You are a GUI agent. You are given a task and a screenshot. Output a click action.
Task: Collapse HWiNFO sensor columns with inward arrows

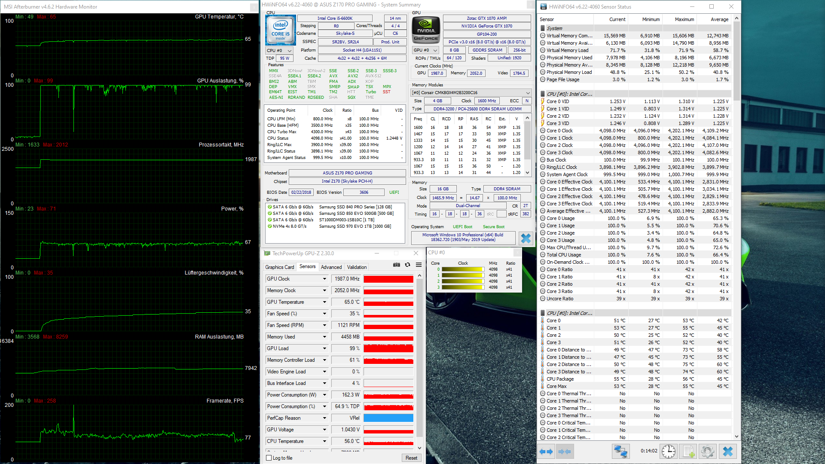564,452
